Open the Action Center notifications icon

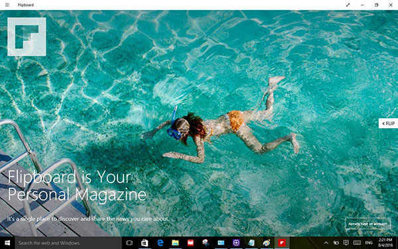346,243
